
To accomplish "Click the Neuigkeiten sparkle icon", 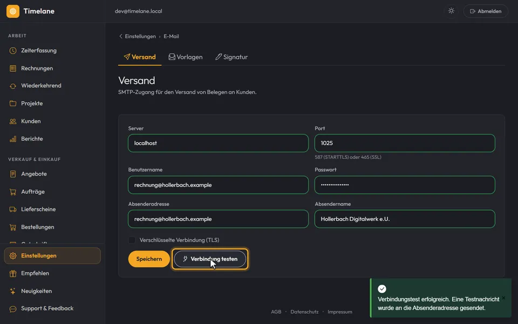I will pos(13,291).
